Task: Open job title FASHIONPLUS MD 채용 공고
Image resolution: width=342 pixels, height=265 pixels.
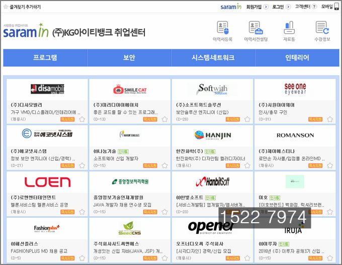Action: tap(39, 251)
